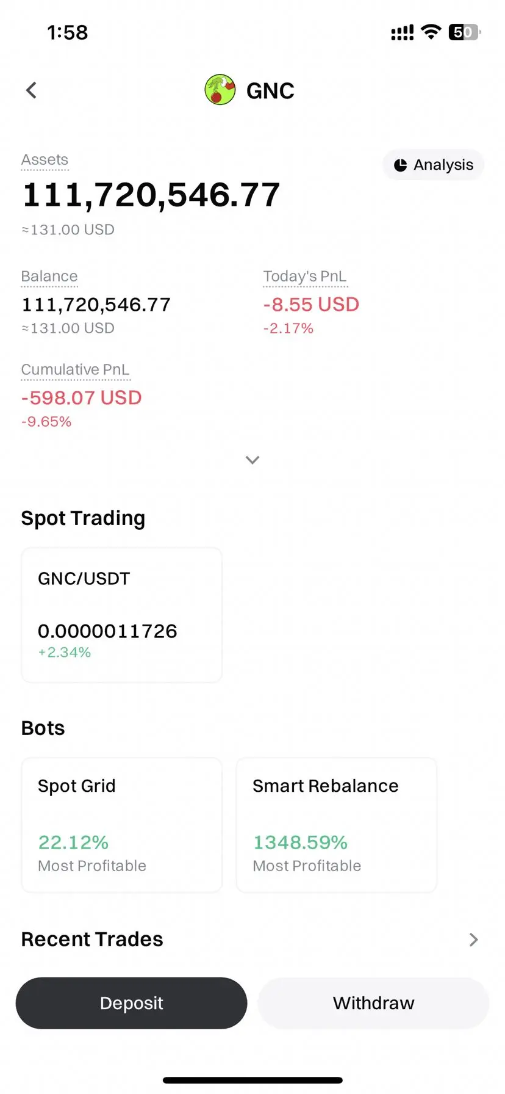Expand details with the down chevron
This screenshot has width=505, height=1094.
click(x=253, y=460)
